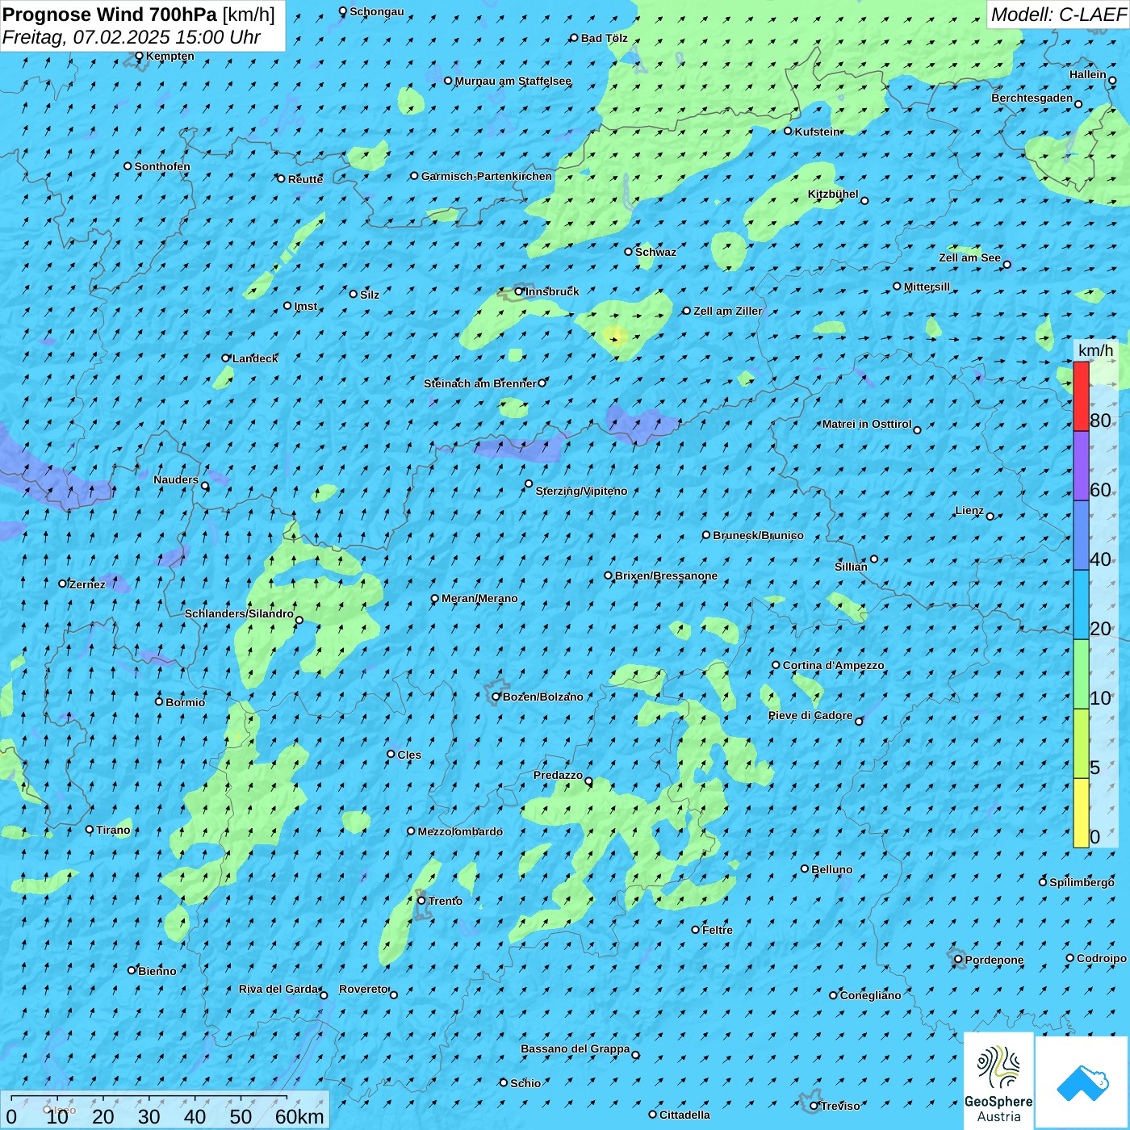Image resolution: width=1130 pixels, height=1130 pixels.
Task: Select the date "Freitag, 07.02.2025 15:00 Uhr"
Action: (x=132, y=37)
